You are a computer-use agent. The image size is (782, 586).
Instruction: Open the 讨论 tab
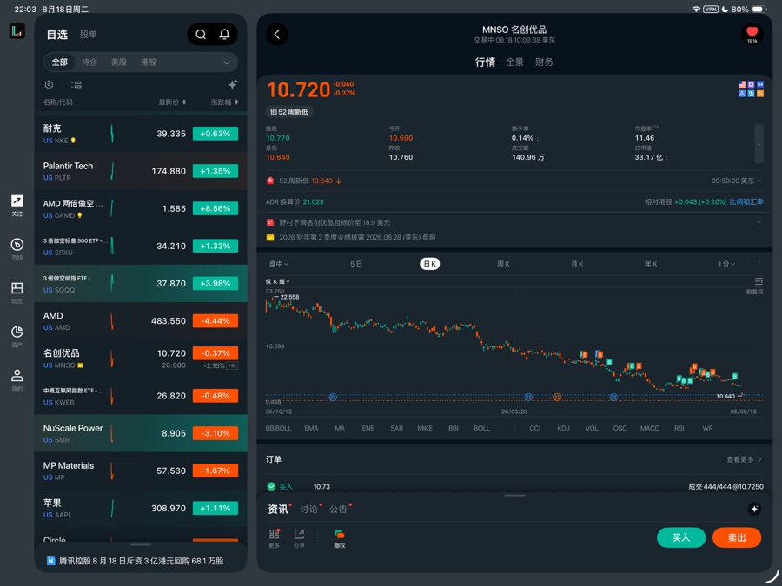click(x=308, y=510)
